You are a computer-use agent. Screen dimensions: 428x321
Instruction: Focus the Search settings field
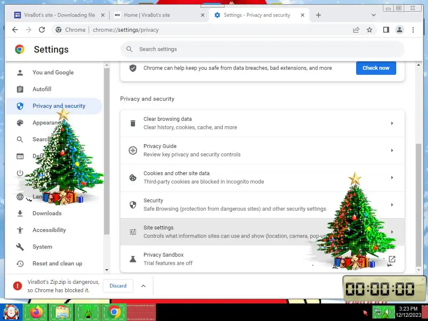click(262, 49)
